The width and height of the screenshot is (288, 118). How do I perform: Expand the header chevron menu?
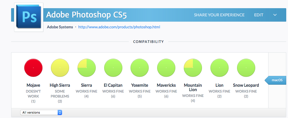point(275,15)
